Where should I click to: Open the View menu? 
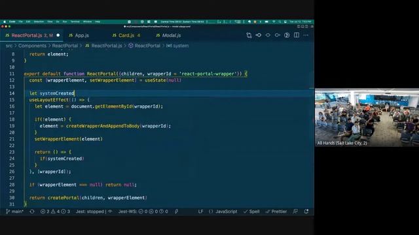(50, 22)
